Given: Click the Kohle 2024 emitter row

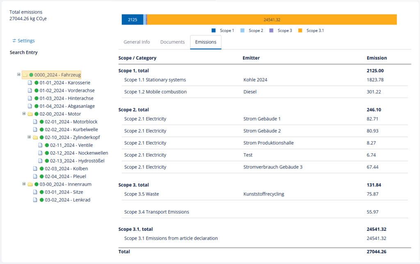Looking at the screenshot, I should [x=255, y=80].
